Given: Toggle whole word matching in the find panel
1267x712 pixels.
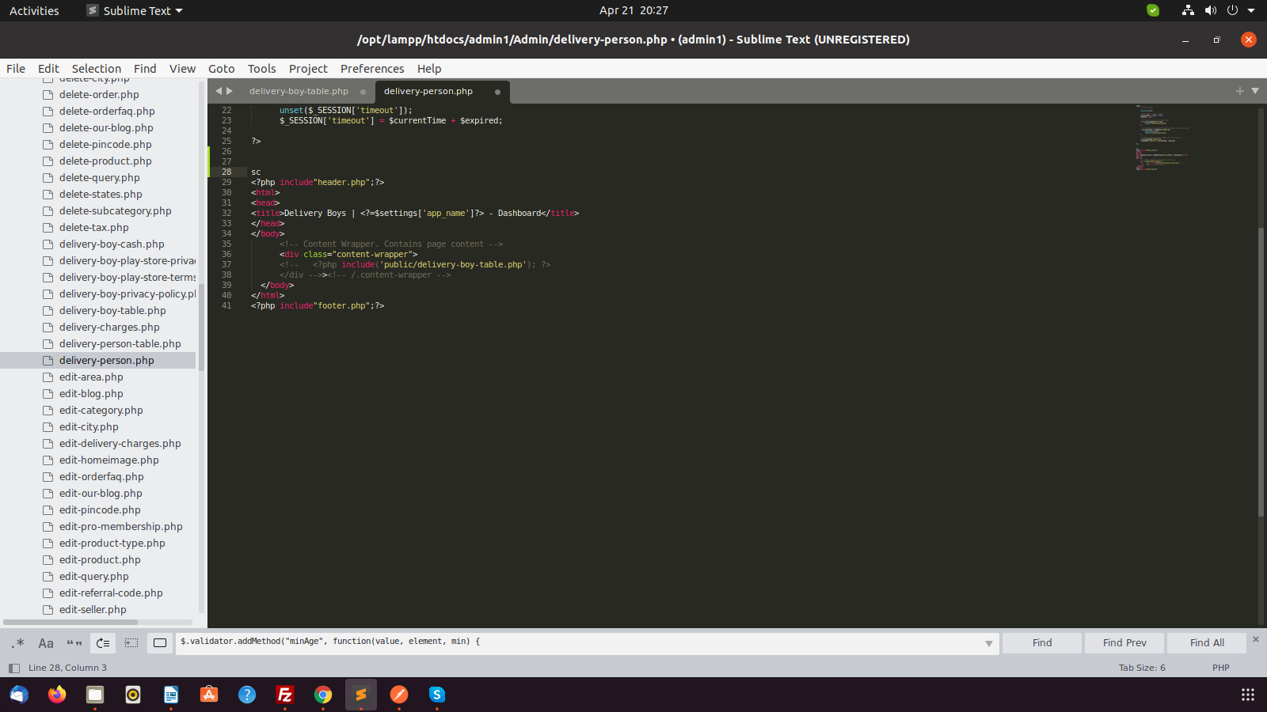Looking at the screenshot, I should [x=74, y=643].
